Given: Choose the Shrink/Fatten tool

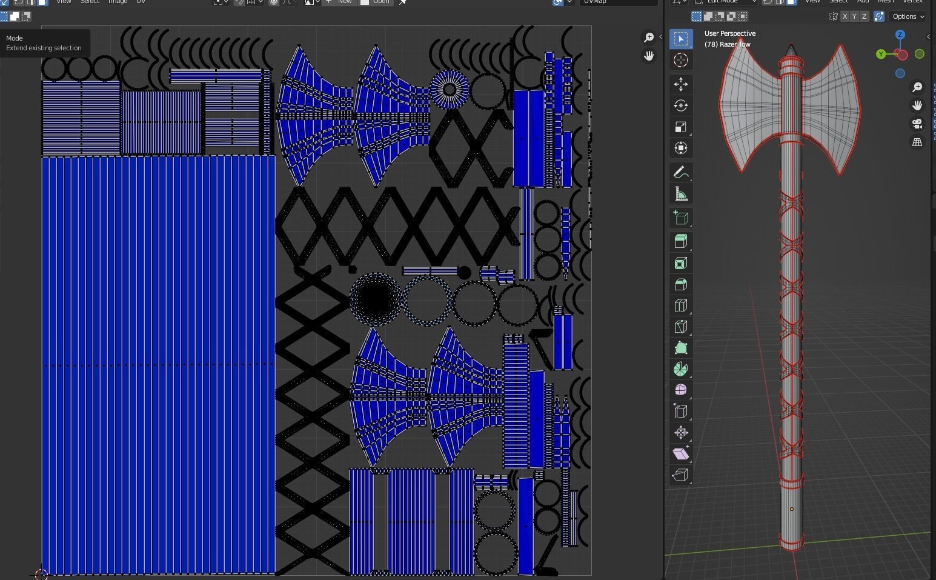Looking at the screenshot, I should tap(681, 432).
